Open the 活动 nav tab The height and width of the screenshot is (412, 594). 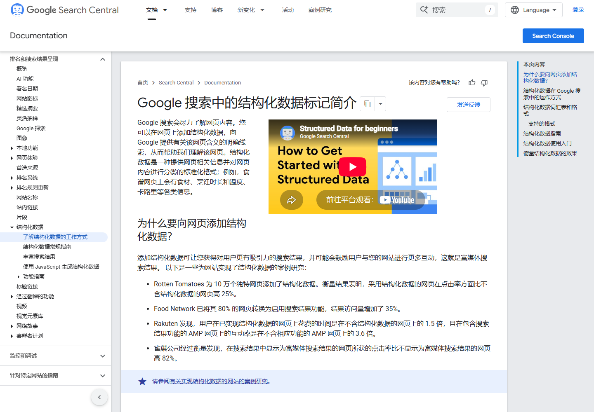click(x=288, y=10)
